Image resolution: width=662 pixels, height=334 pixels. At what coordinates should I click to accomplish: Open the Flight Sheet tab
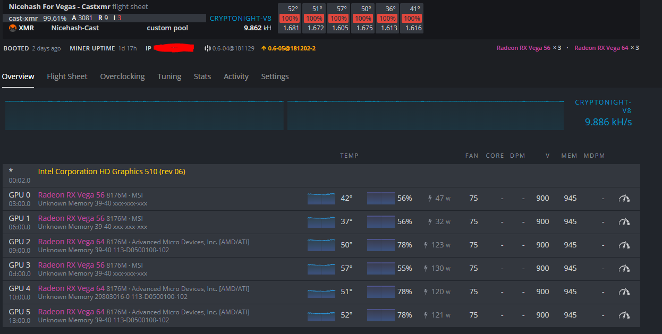(67, 76)
